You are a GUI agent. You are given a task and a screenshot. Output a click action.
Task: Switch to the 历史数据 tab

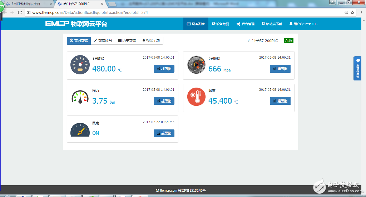(x=127, y=41)
